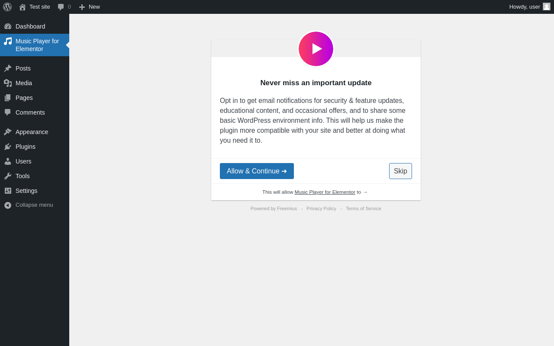554x346 pixels.
Task: Open the Dashboard menu
Action: [35, 26]
